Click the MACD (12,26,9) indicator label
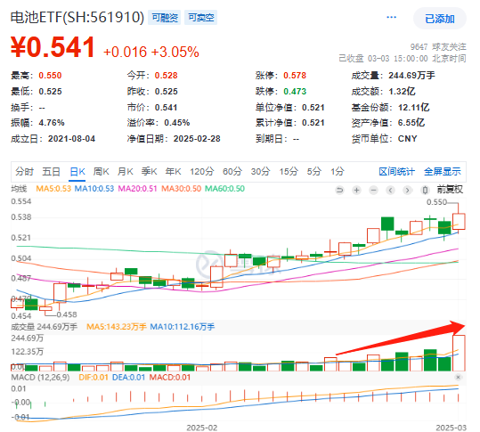Image resolution: width=480 pixels, height=432 pixels. [x=40, y=377]
